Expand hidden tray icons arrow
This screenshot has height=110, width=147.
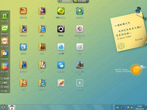pos(121,108)
